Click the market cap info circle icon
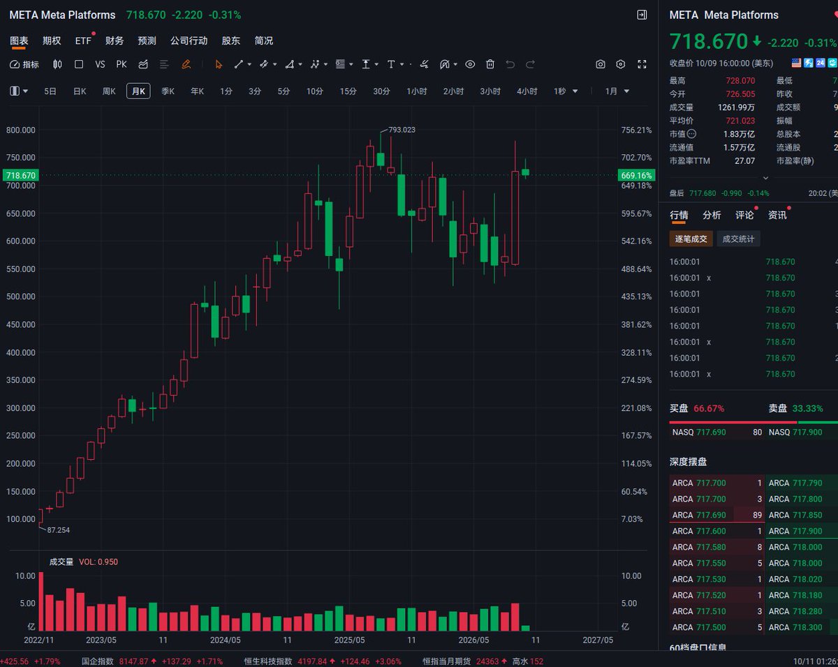 tap(692, 134)
